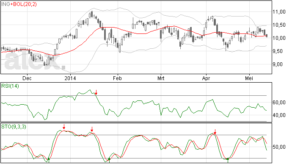This screenshot has height=164, width=292.
Task: Click the ING ticker label
Action: point(6,4)
